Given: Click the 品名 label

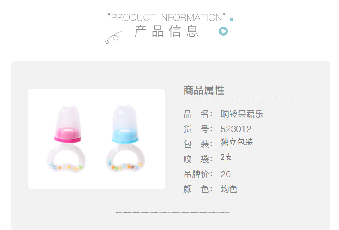Looking at the screenshot, I should [x=198, y=114].
